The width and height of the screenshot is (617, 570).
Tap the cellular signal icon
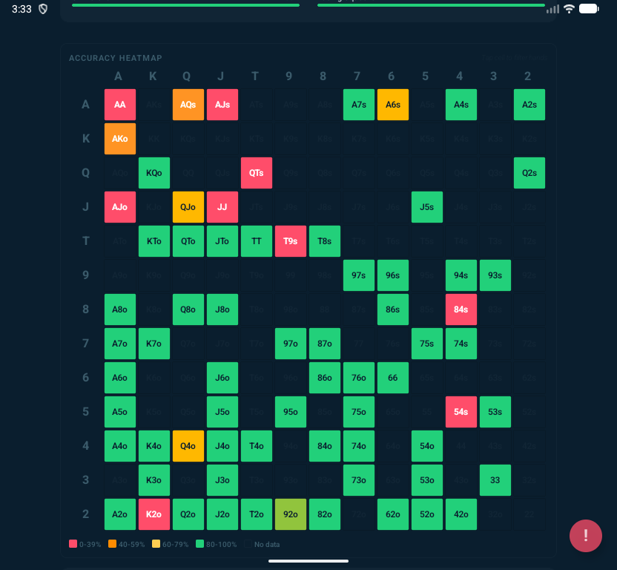click(x=552, y=9)
